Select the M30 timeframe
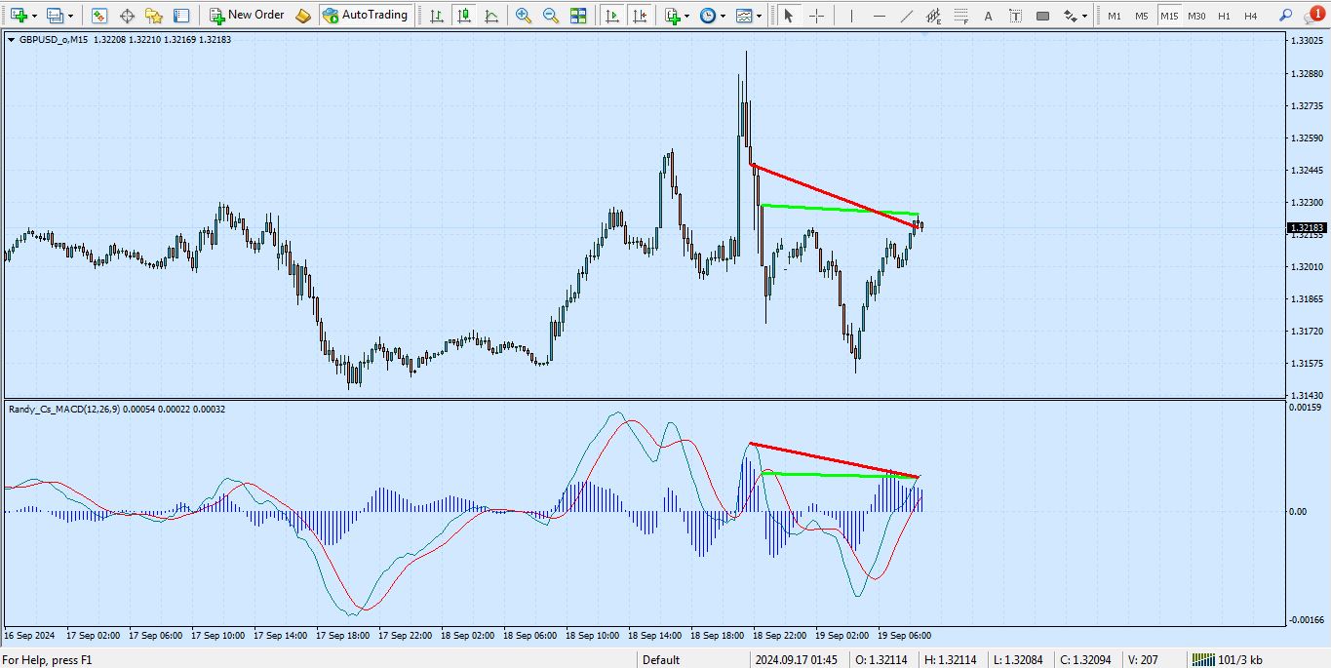 pos(1199,15)
